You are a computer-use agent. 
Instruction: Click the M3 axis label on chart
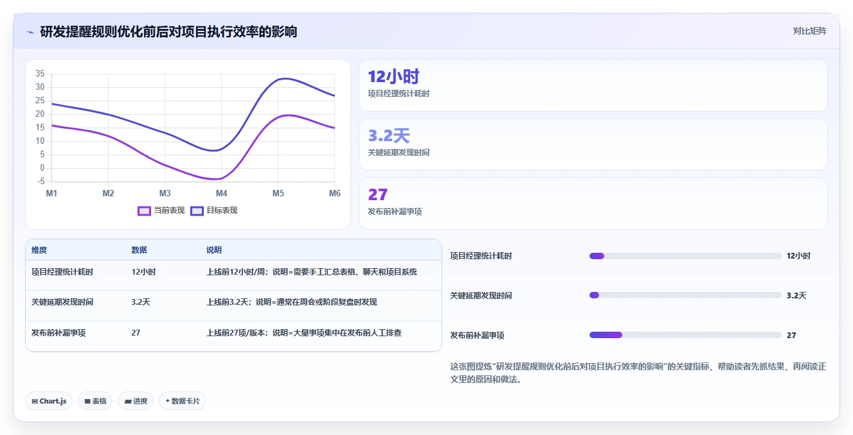pos(165,193)
